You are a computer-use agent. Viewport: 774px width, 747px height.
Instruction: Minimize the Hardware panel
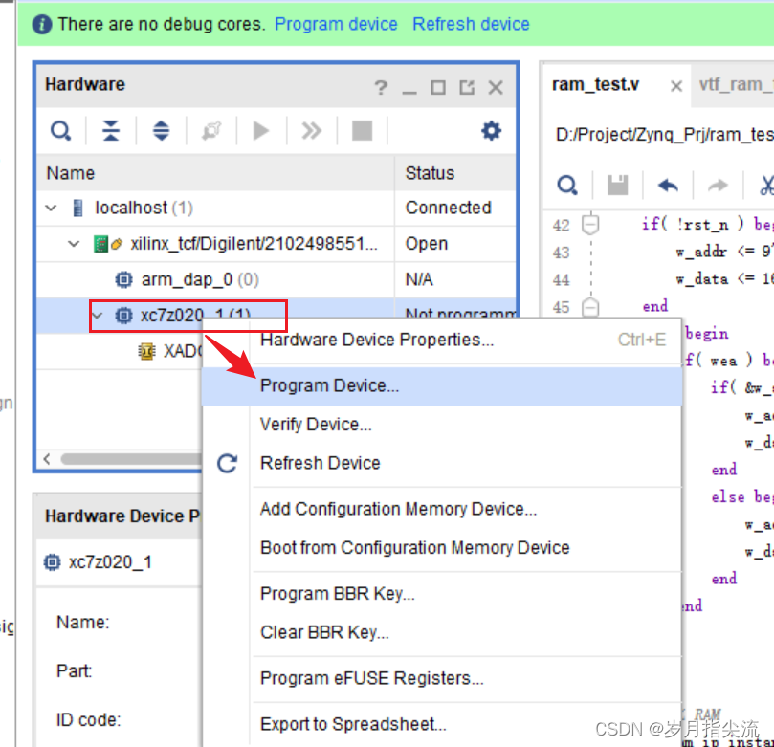tap(409, 92)
